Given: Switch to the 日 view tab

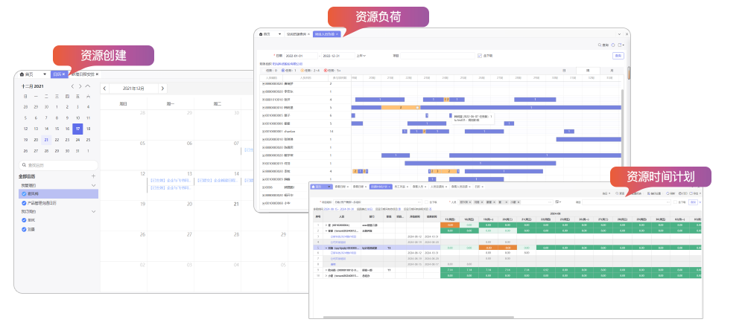Looking at the screenshot, I should [564, 71].
